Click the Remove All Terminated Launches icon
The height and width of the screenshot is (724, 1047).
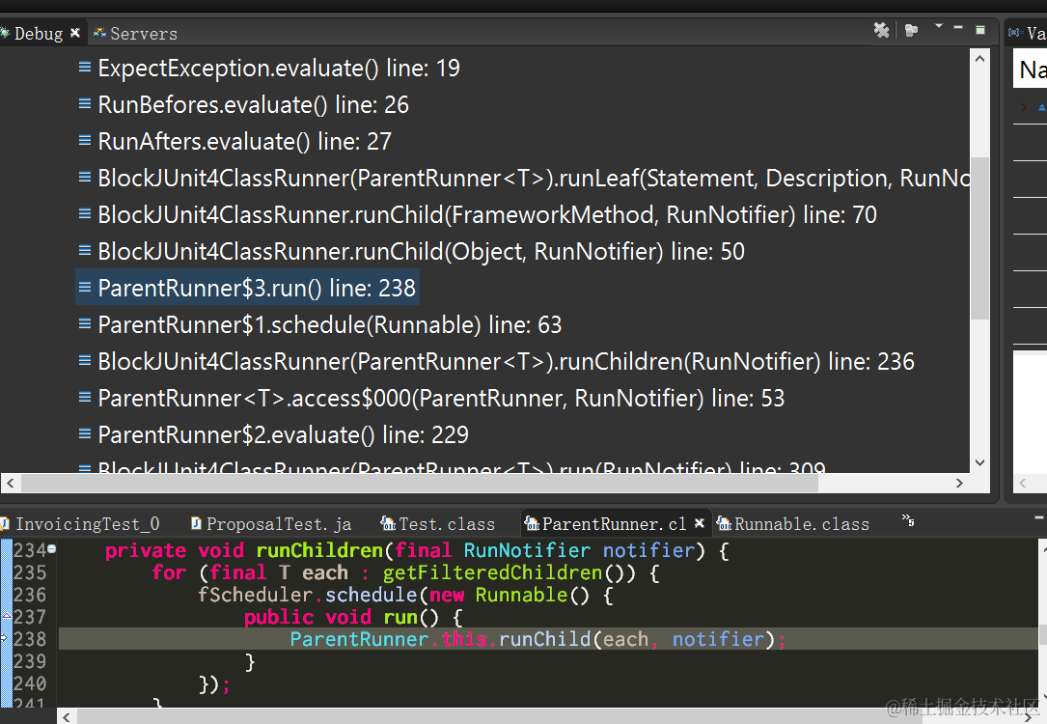click(x=881, y=30)
